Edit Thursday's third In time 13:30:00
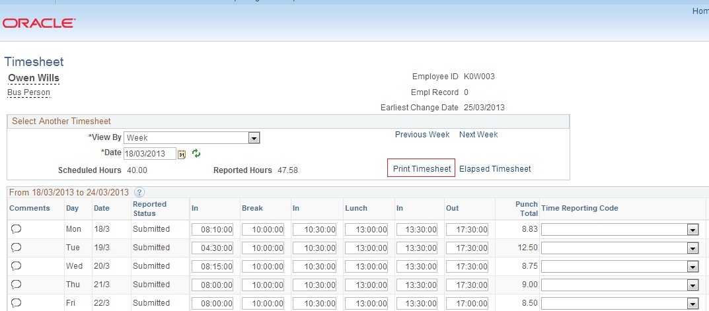 [x=417, y=285]
